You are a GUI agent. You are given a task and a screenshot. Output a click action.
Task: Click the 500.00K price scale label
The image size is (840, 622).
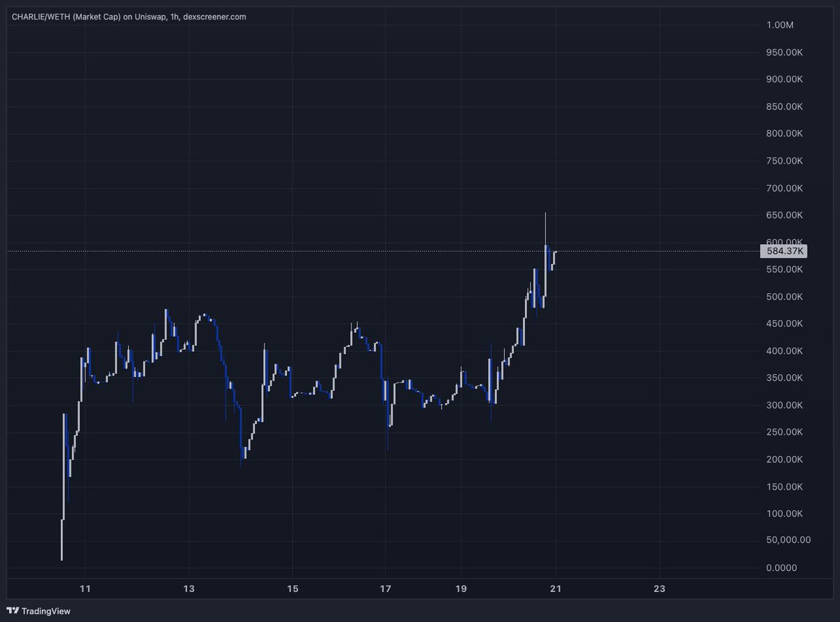785,297
